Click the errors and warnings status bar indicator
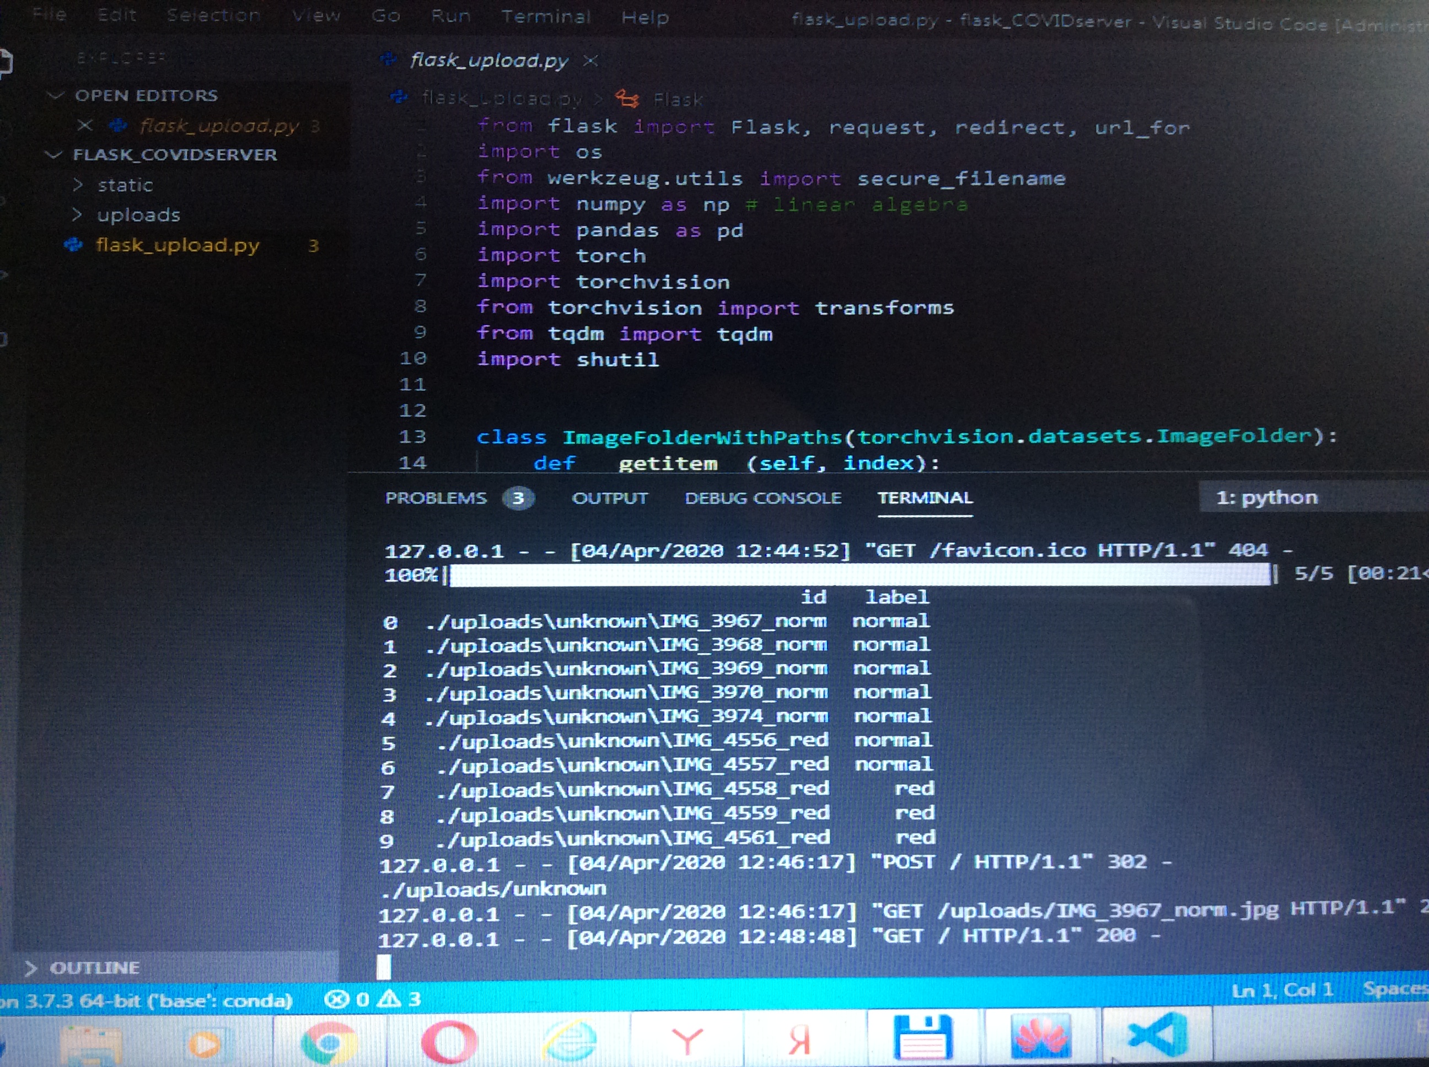The image size is (1429, 1067). tap(373, 999)
